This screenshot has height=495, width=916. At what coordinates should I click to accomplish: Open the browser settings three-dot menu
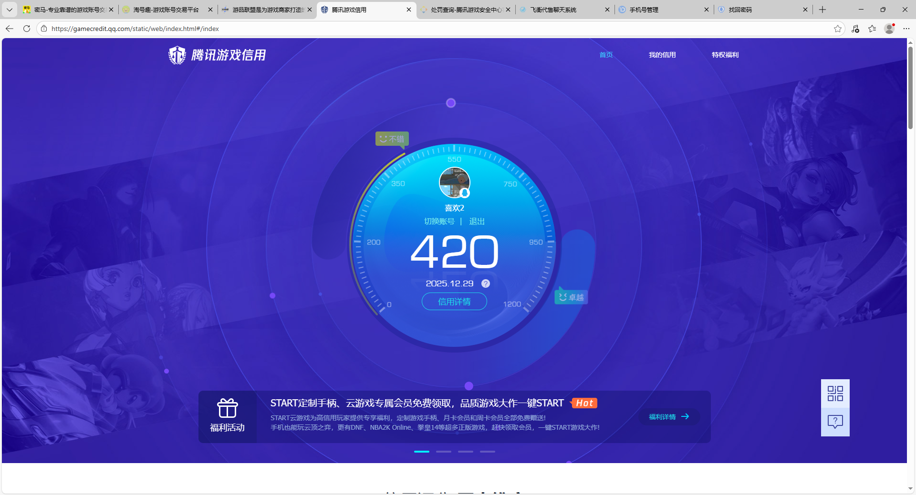(x=906, y=29)
